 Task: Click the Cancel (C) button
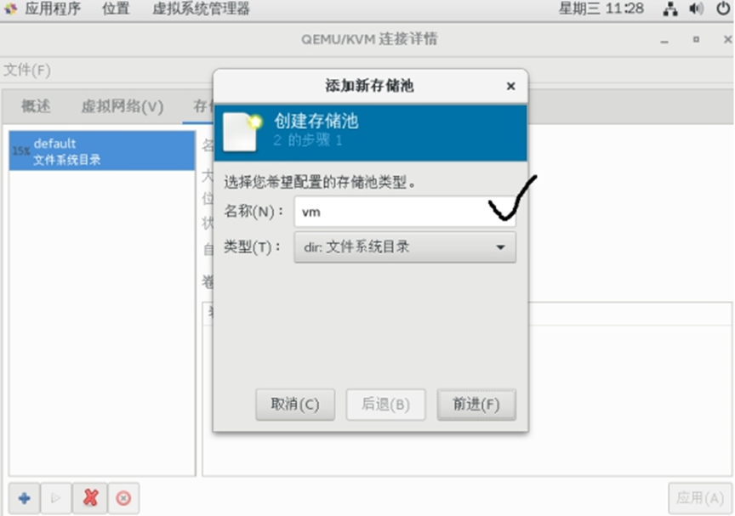pos(295,404)
